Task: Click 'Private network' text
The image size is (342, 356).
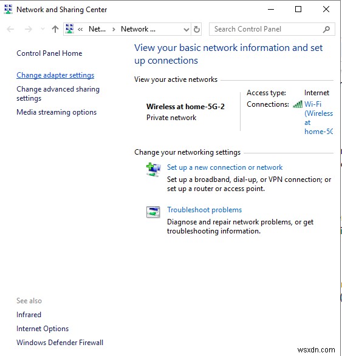Action: [171, 118]
